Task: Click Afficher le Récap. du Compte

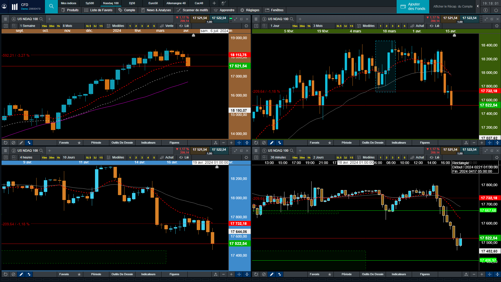Action: coord(453,7)
